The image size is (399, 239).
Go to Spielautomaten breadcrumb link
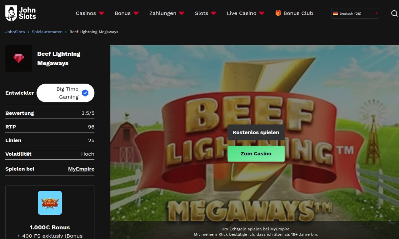click(47, 32)
